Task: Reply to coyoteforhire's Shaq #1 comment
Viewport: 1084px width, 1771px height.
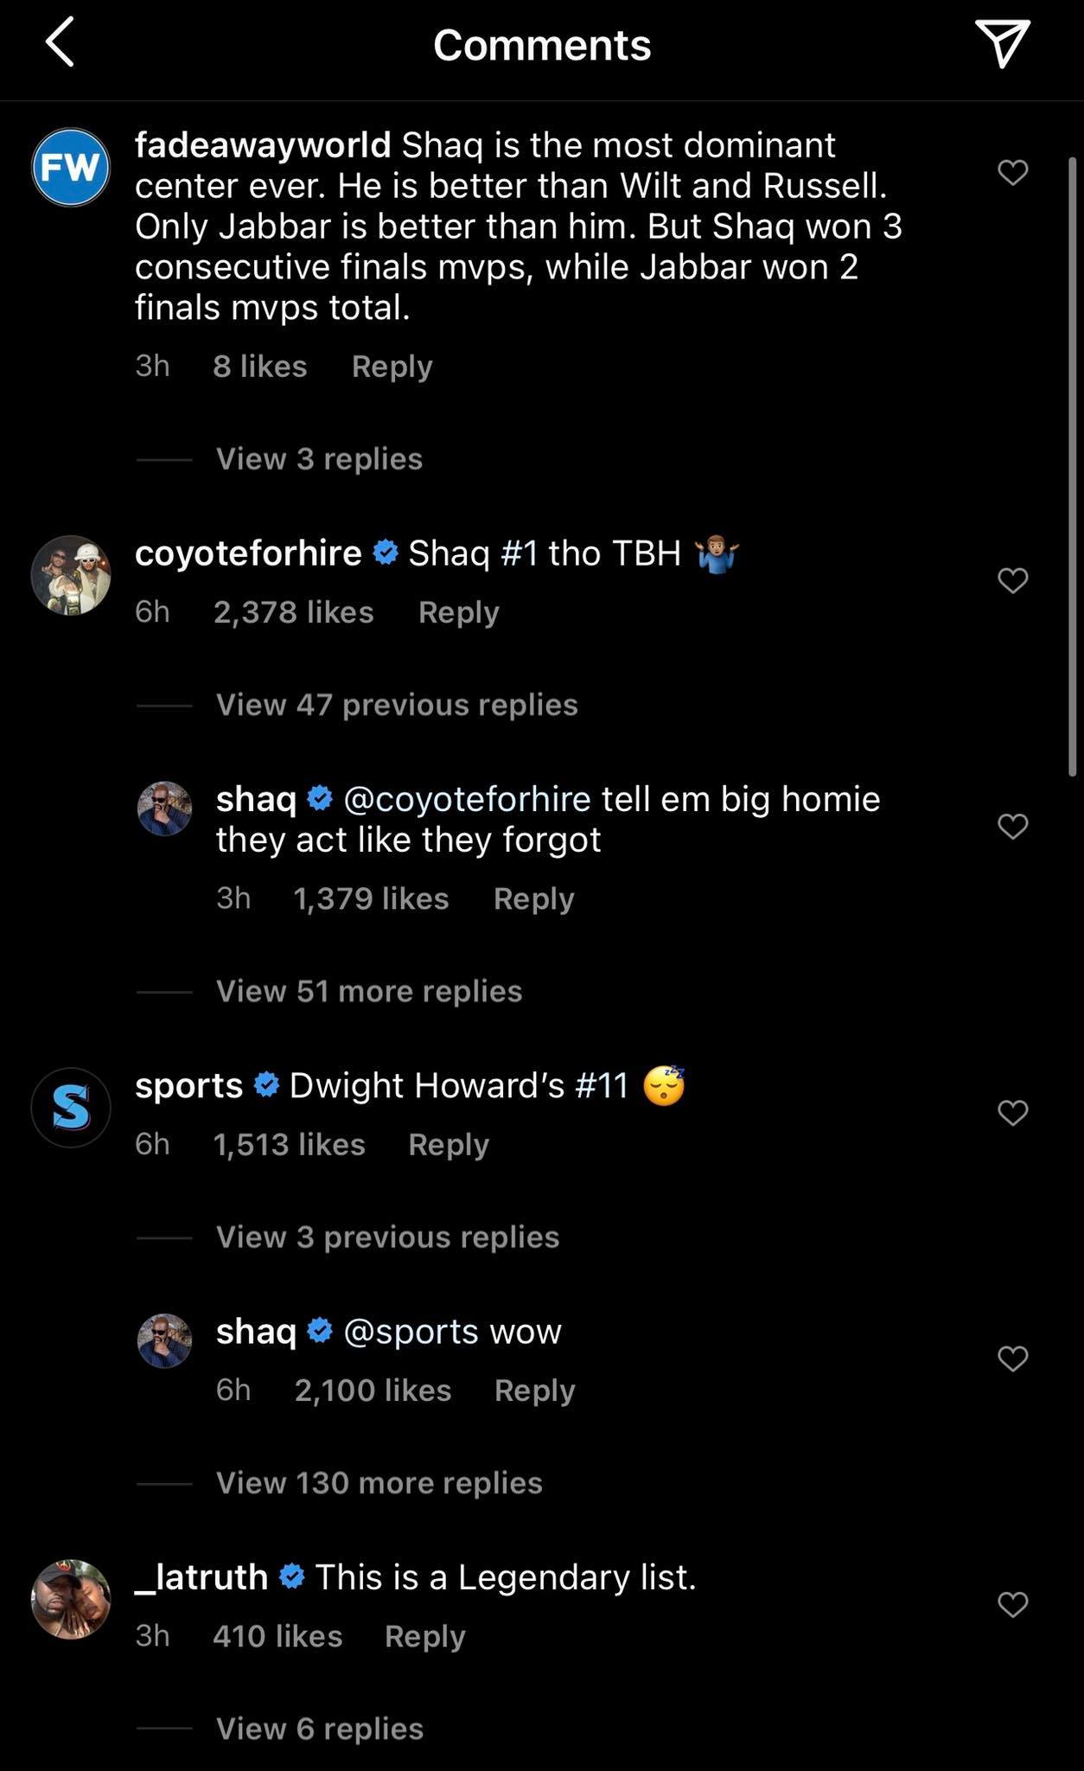Action: click(460, 611)
